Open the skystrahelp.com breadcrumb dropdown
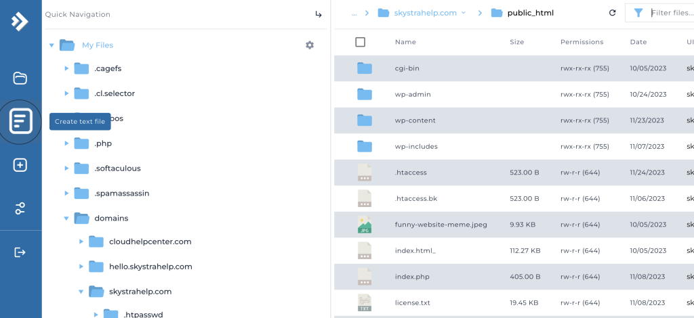Screen dimensions: 694x318 point(464,13)
